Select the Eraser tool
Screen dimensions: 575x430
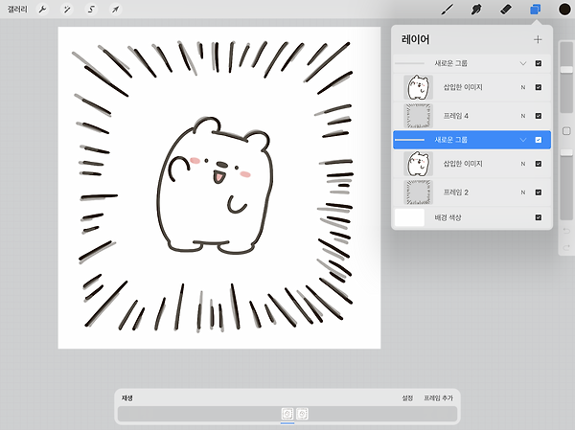click(506, 10)
